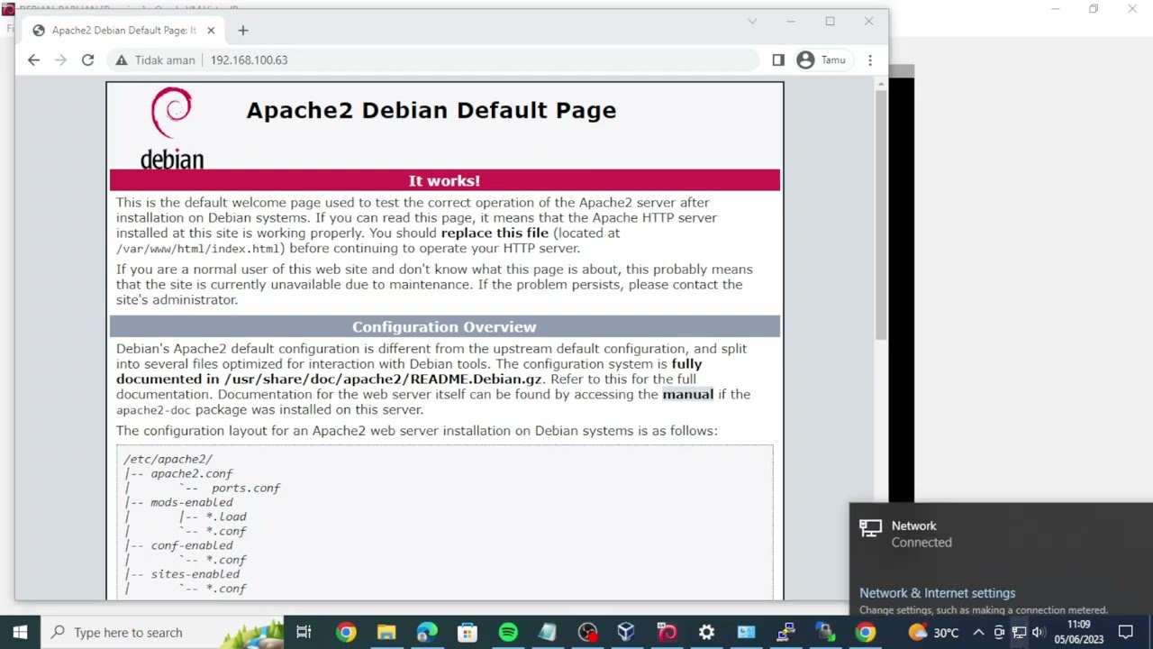Open the taskbar icon with lock and monitors
The height and width of the screenshot is (649, 1153).
coord(825,632)
